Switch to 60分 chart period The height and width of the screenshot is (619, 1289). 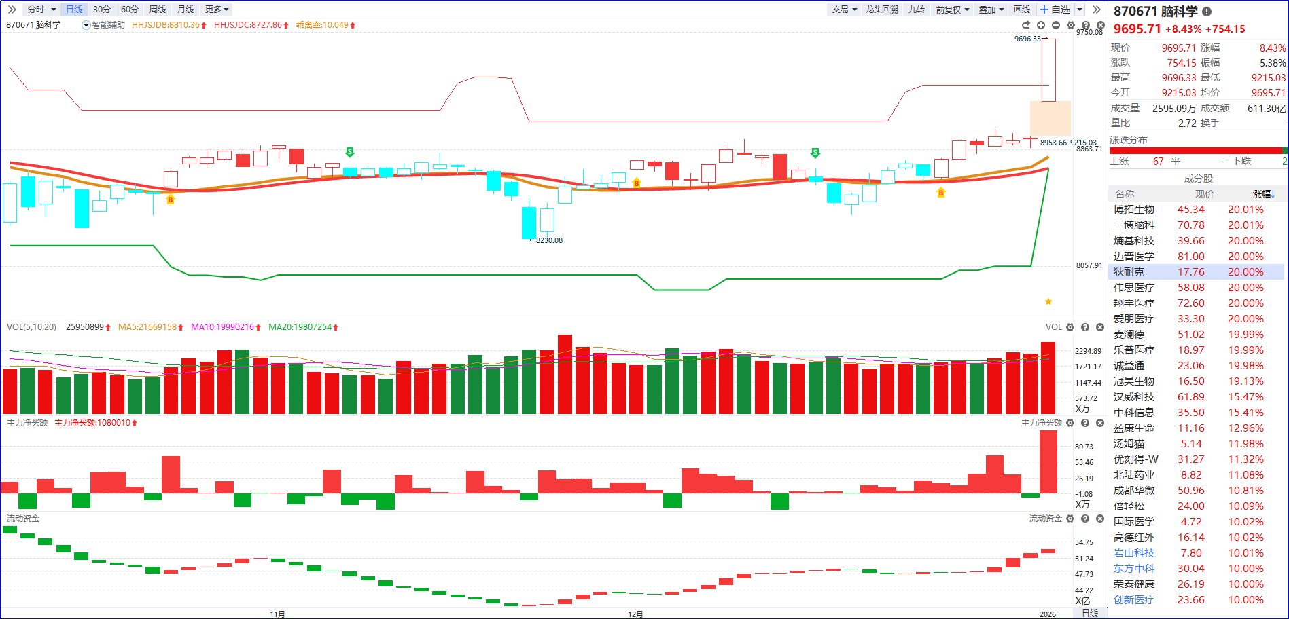click(x=130, y=10)
